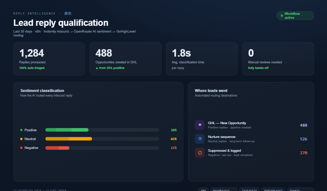Viewport: 327px width, 191px height.
Task: Click the fully hands-off text
Action: (258, 68)
